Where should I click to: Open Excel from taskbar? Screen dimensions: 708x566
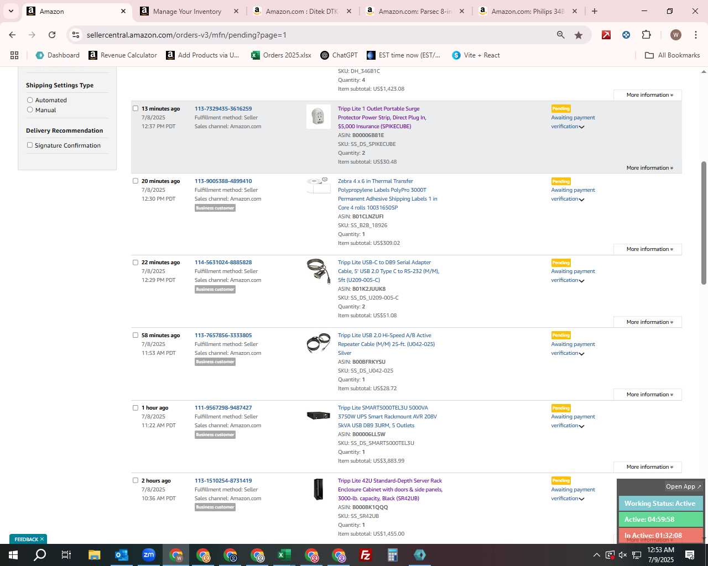(x=284, y=555)
